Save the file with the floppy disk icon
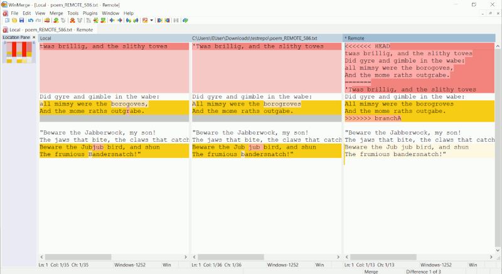502x274 pixels. pyautogui.click(x=21, y=20)
